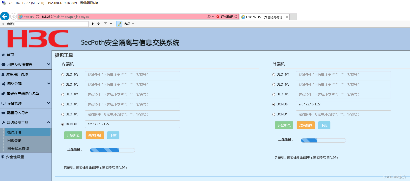Open the blank new tab button
Image resolution: width=410 pixels, height=181 pixels.
[293, 17]
